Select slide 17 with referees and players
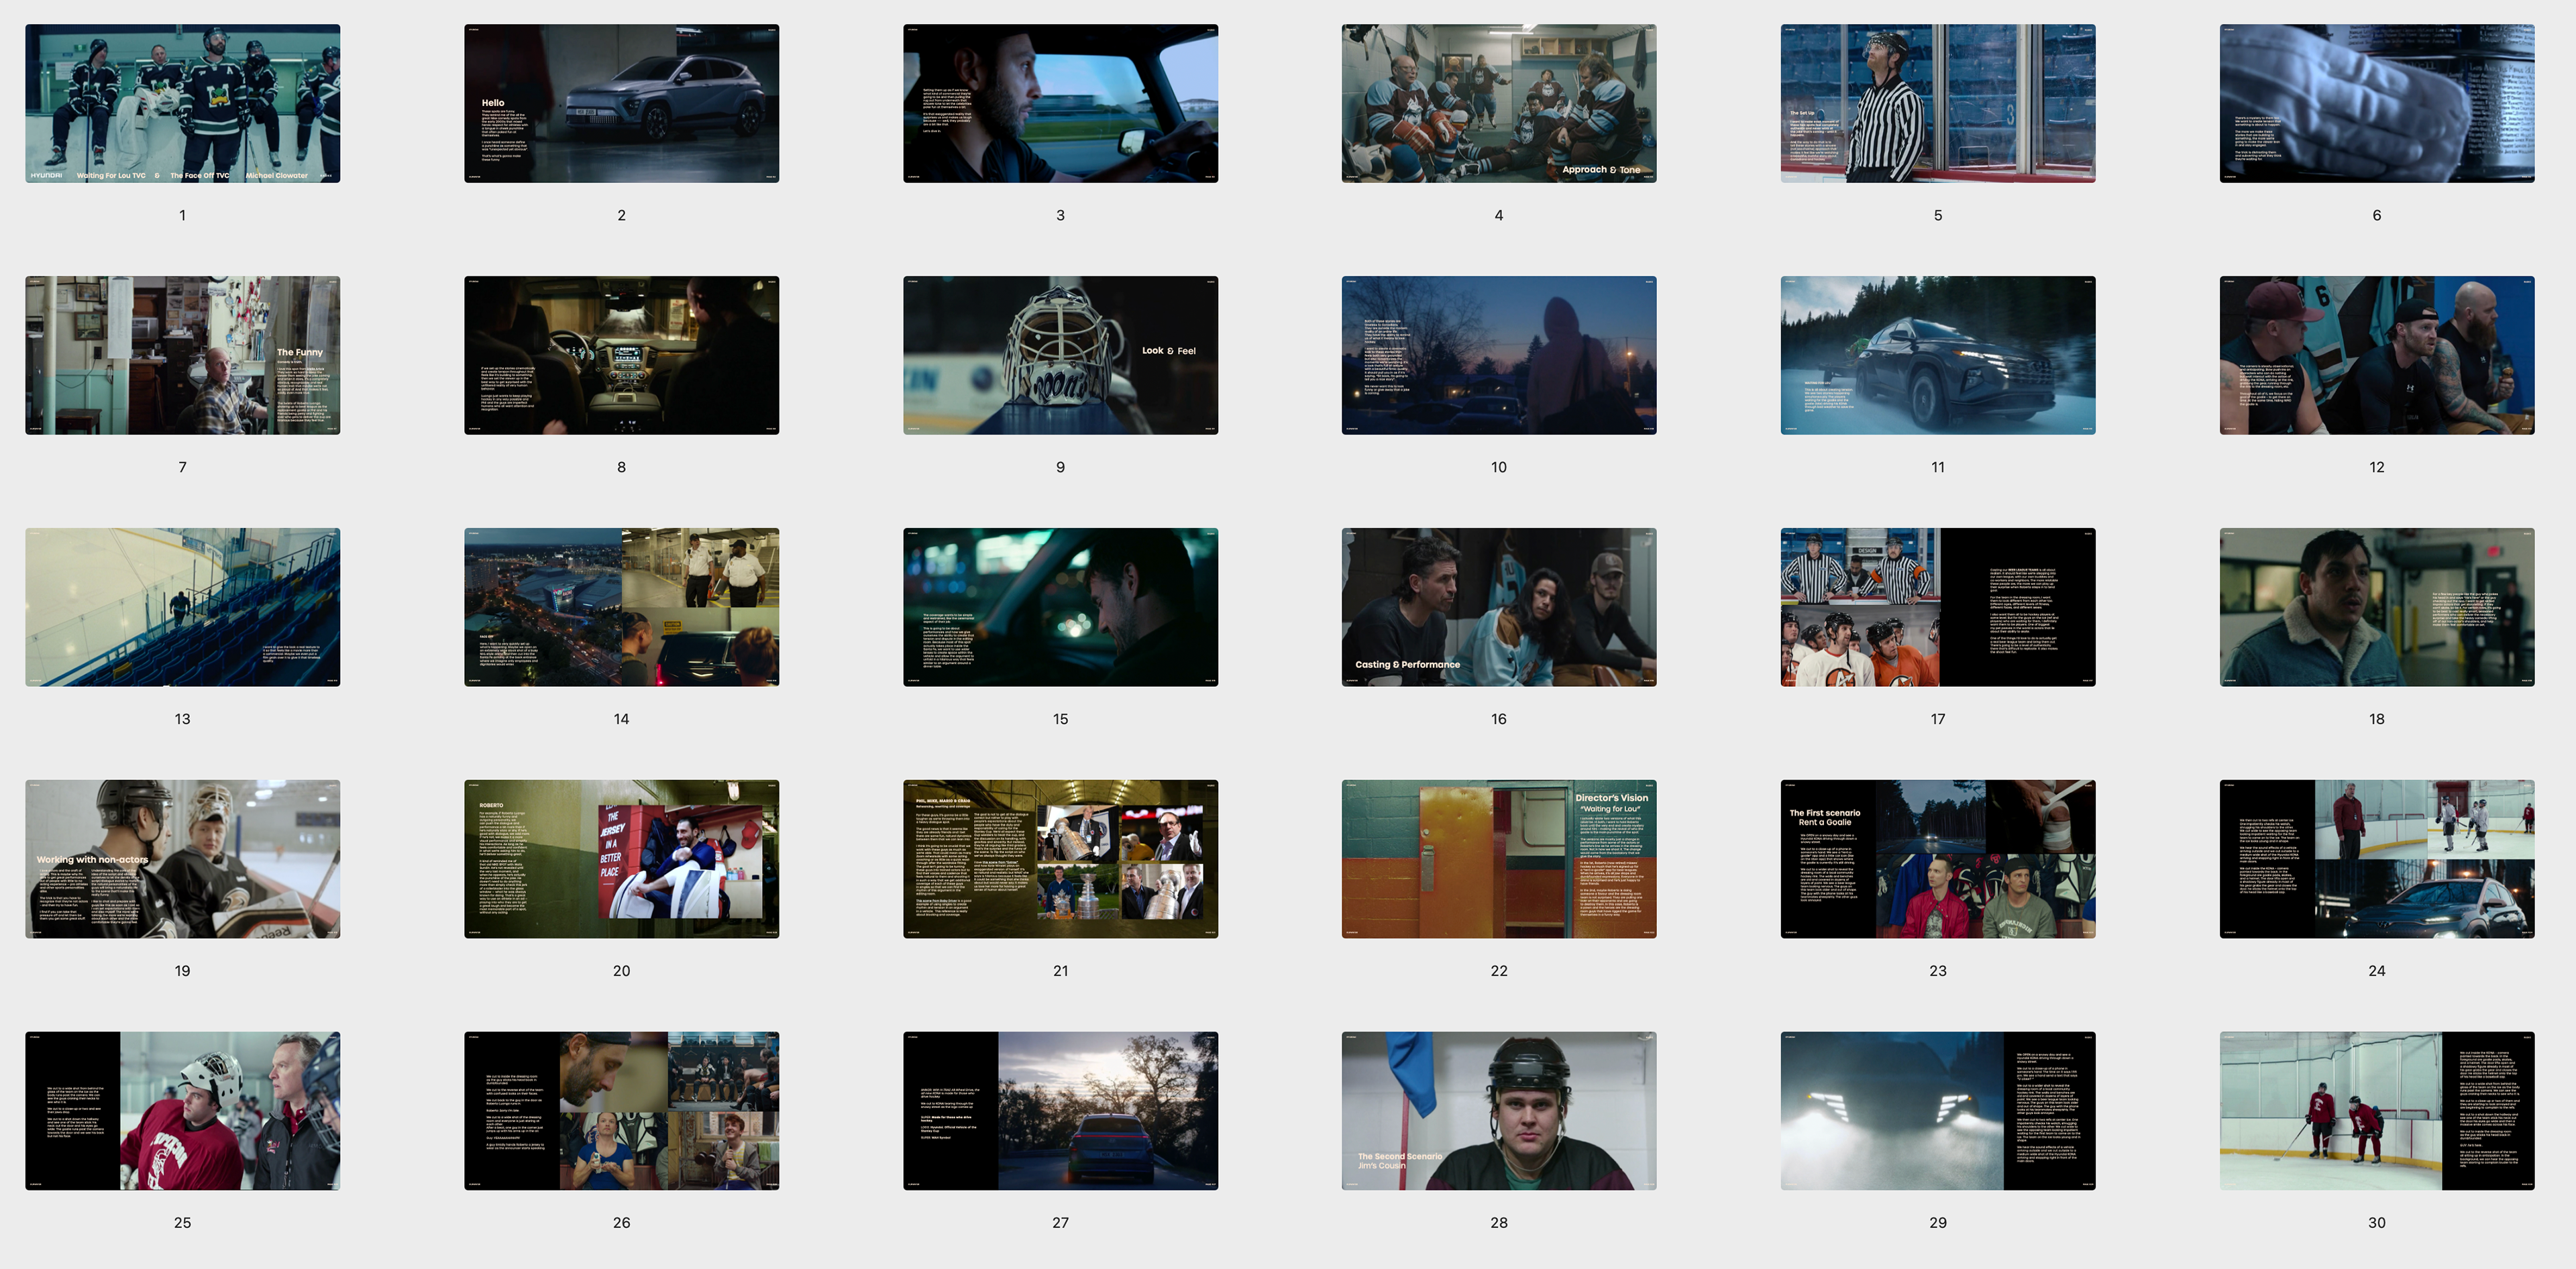 click(x=1937, y=607)
